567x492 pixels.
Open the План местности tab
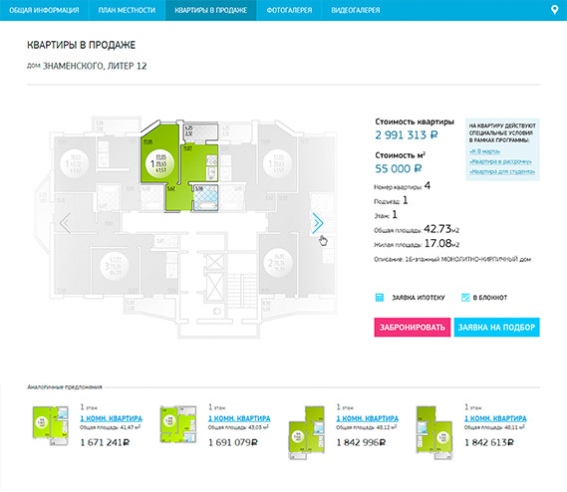(x=127, y=10)
